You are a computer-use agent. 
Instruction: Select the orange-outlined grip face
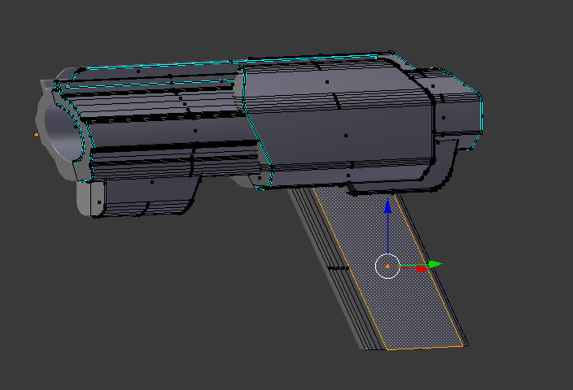(x=387, y=268)
